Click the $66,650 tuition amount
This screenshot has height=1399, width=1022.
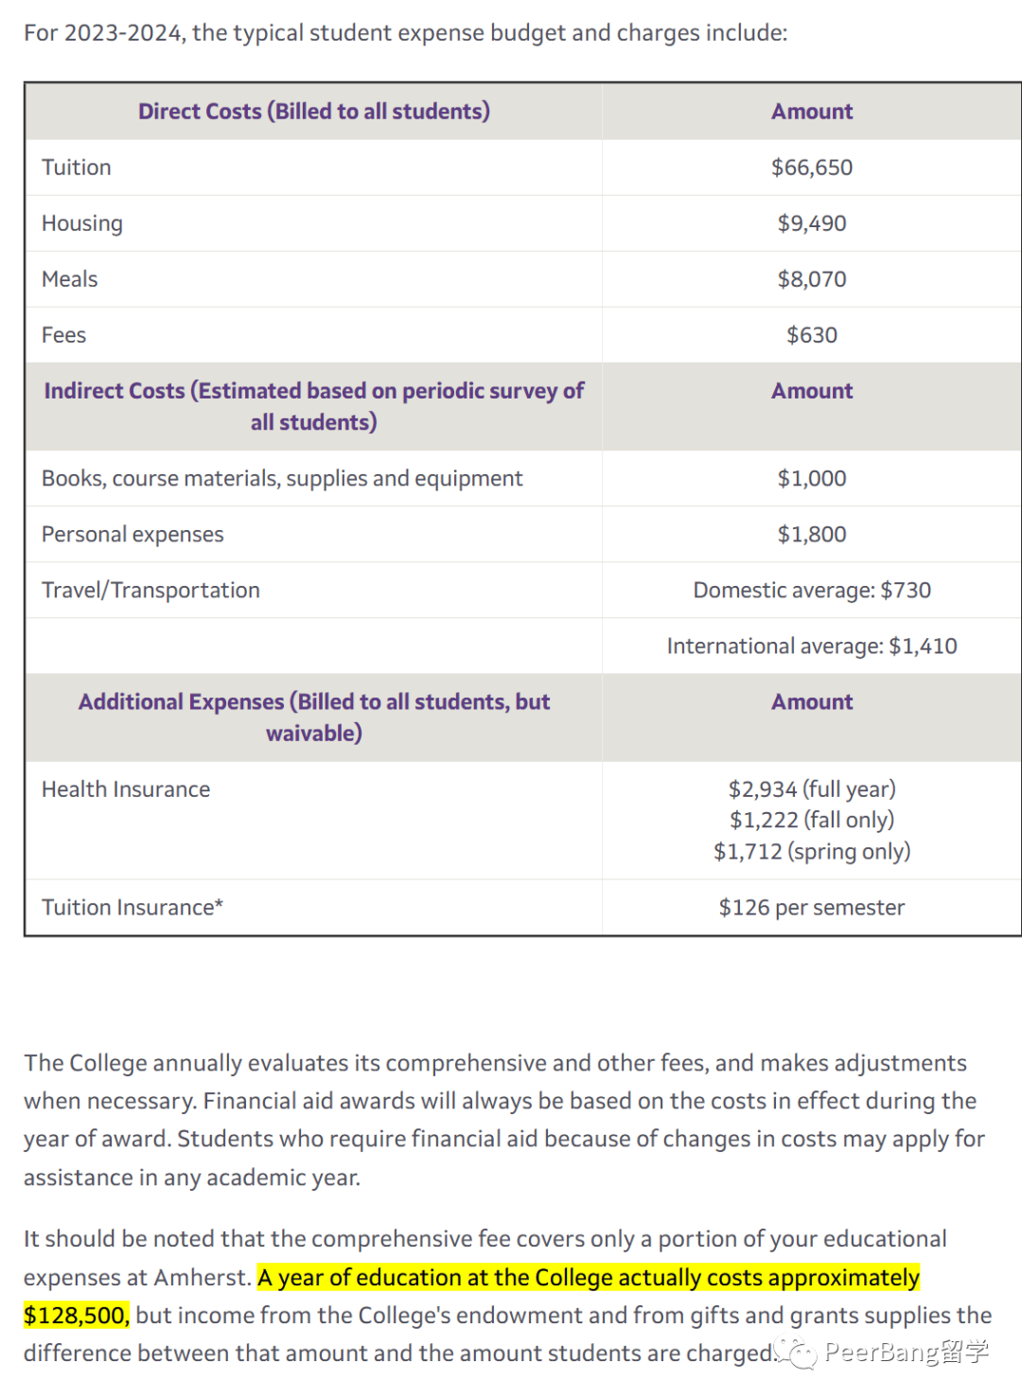tap(812, 168)
